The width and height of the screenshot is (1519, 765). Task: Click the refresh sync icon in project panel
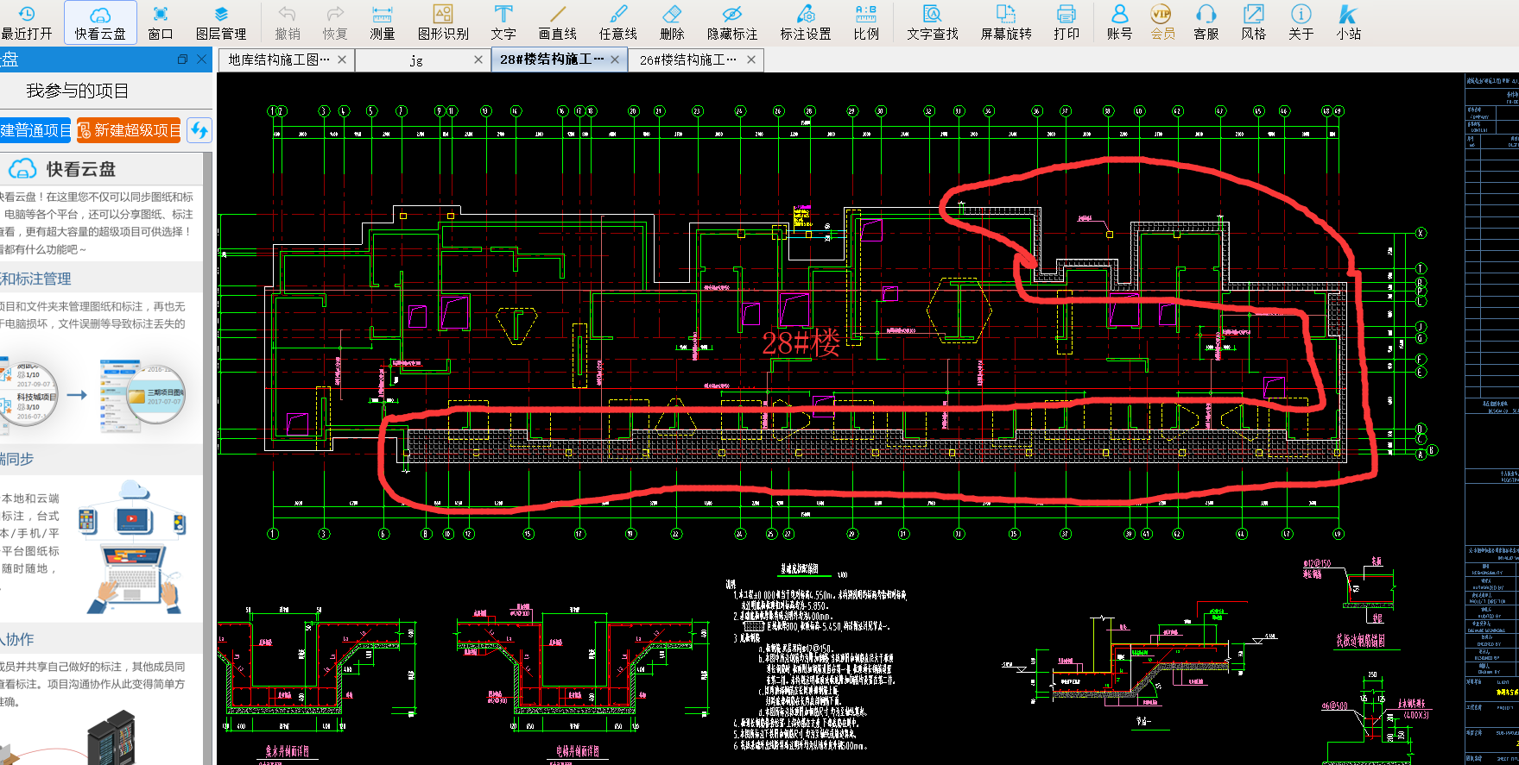(x=199, y=130)
